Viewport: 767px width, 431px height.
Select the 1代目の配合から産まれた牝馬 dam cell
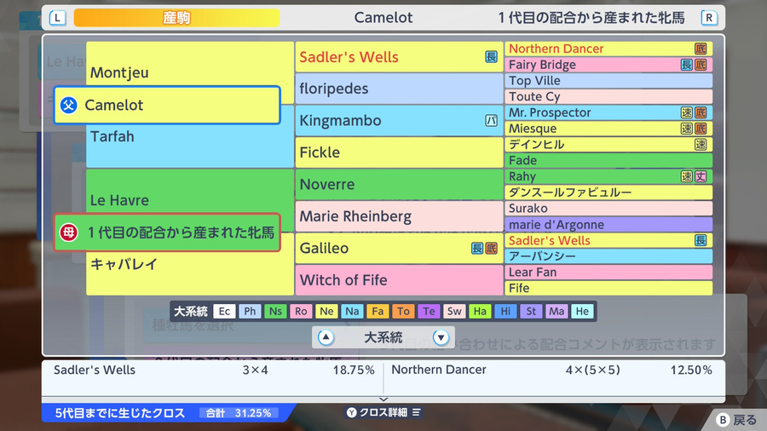(167, 233)
